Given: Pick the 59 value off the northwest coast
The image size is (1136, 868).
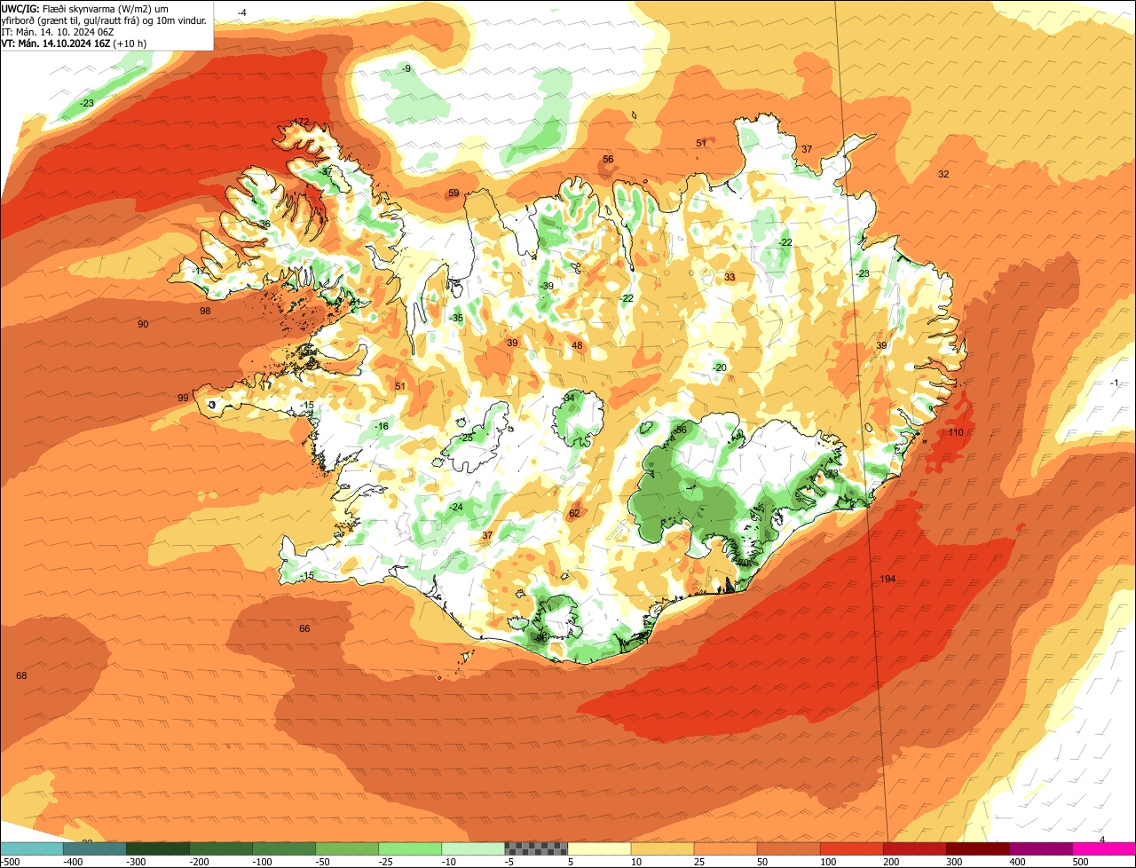Looking at the screenshot, I should (454, 193).
